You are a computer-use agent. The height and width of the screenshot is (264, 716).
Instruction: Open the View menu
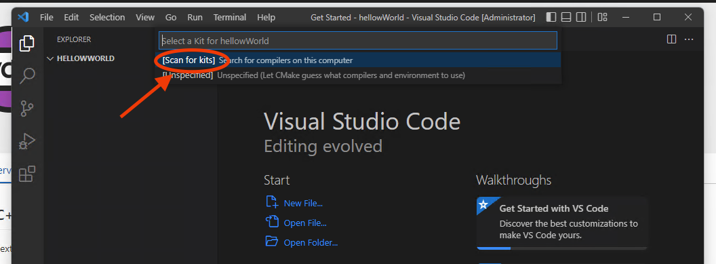pyautogui.click(x=145, y=18)
